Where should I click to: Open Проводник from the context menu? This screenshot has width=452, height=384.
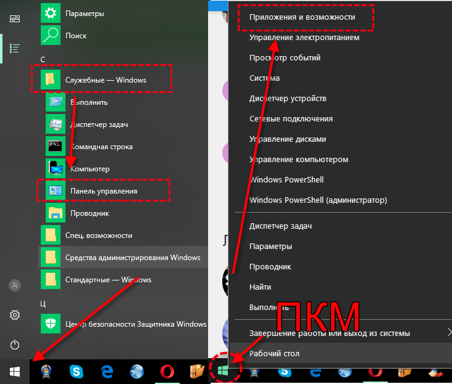[270, 267]
